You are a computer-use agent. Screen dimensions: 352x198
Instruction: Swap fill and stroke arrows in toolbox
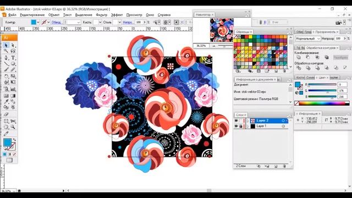click(x=14, y=140)
